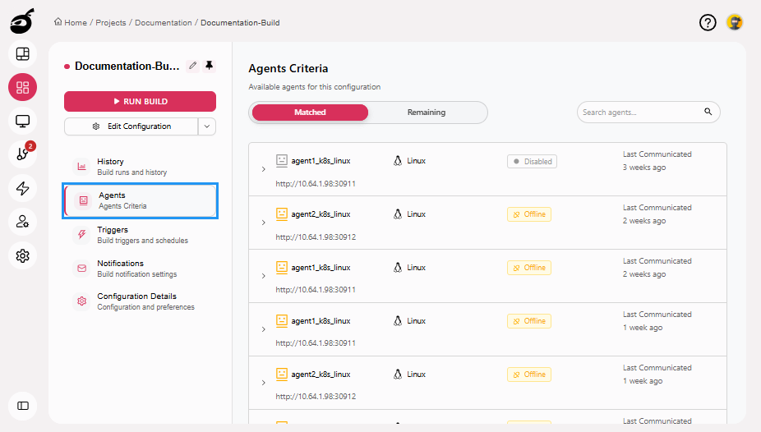761x432 pixels.
Task: Click the RUN BUILD button
Action: pyautogui.click(x=140, y=101)
